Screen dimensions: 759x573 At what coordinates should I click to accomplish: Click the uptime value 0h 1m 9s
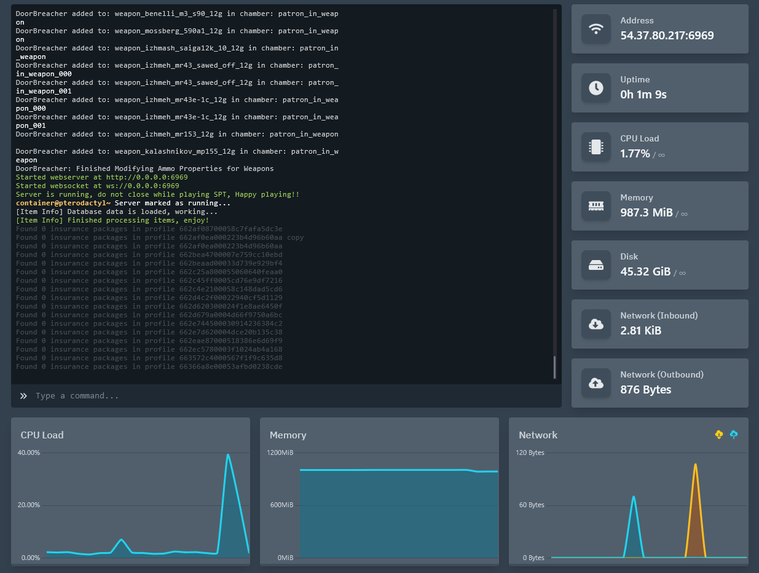point(643,95)
